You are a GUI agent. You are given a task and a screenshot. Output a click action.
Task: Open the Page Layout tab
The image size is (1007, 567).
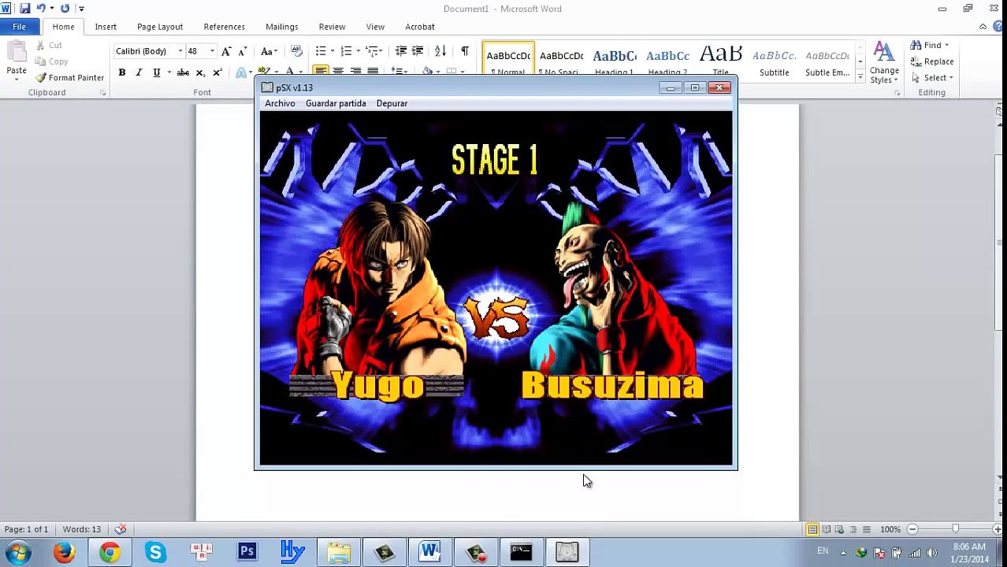tap(160, 27)
